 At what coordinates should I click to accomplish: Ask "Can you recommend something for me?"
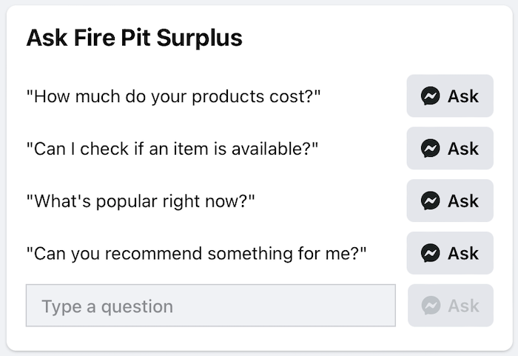click(450, 253)
